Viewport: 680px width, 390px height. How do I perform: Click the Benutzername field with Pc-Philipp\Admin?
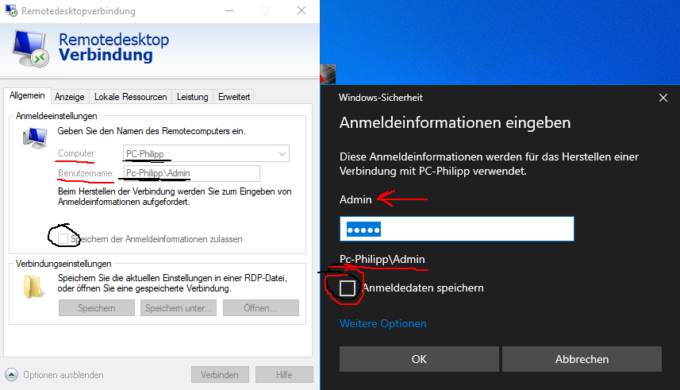(192, 173)
